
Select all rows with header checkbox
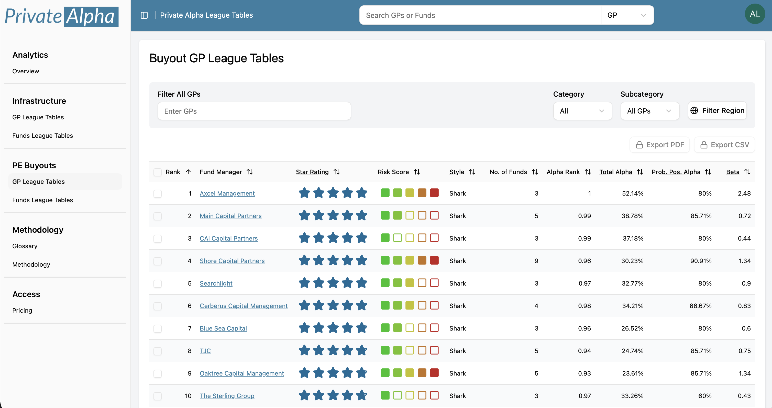[158, 172]
